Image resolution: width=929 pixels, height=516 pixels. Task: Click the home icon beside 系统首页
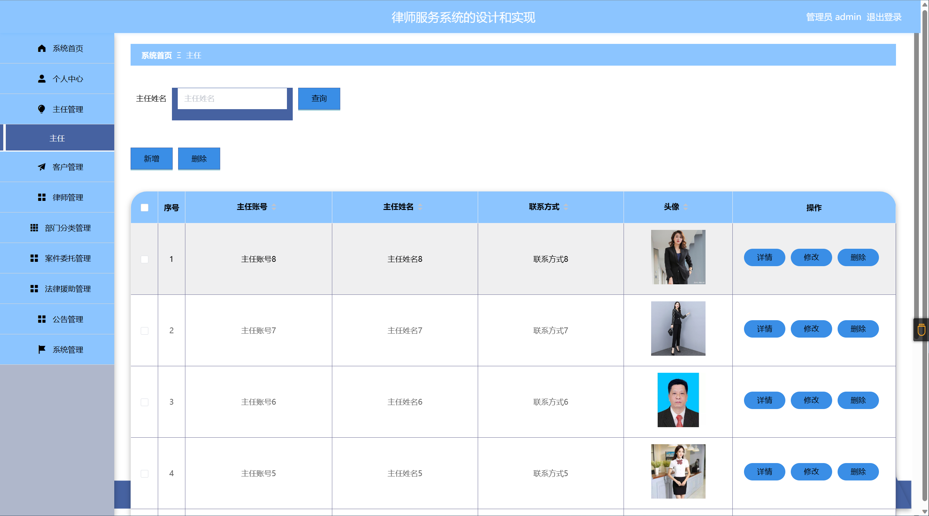(42, 48)
